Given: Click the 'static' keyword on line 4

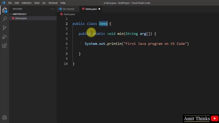Looking at the screenshot, I should 99,34.
